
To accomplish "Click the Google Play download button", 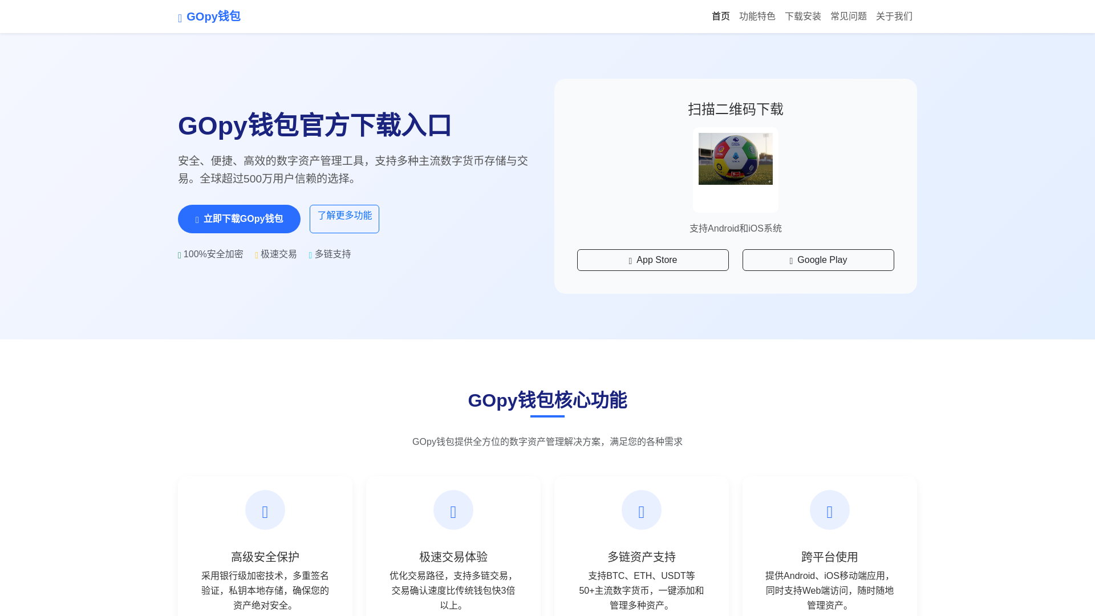I will coord(818,260).
